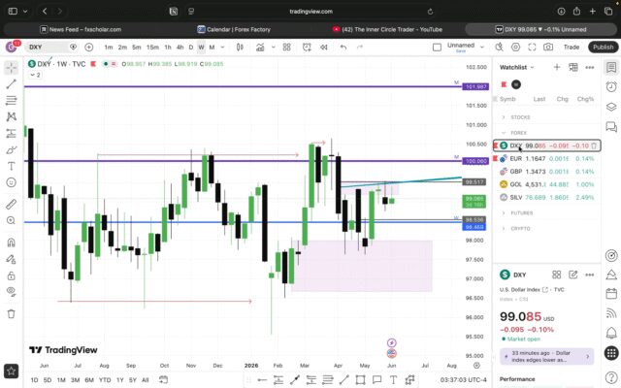Hide all drawings with eye icon
This screenshot has height=388, width=621.
pos(11,292)
